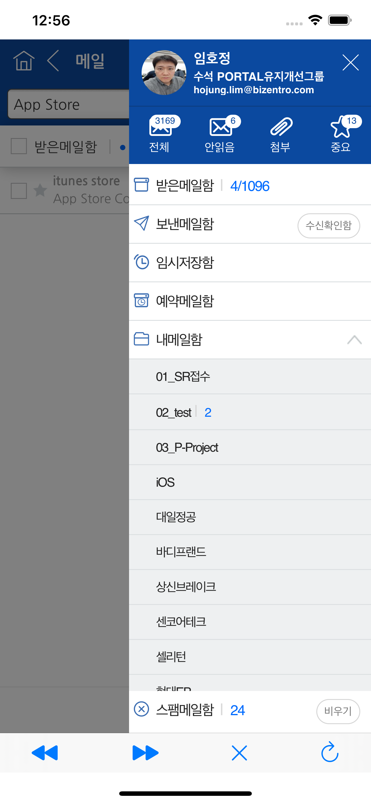Tap the fast-forward double arrow icon
The image size is (371, 803).
(x=145, y=753)
